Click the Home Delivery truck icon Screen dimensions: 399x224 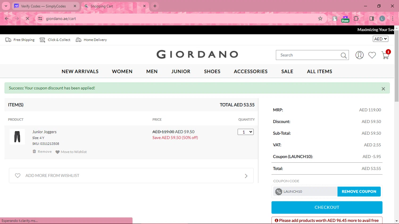[x=78, y=40]
